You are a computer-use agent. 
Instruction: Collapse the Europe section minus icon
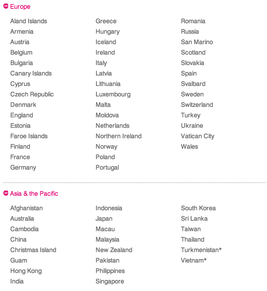click(x=6, y=6)
